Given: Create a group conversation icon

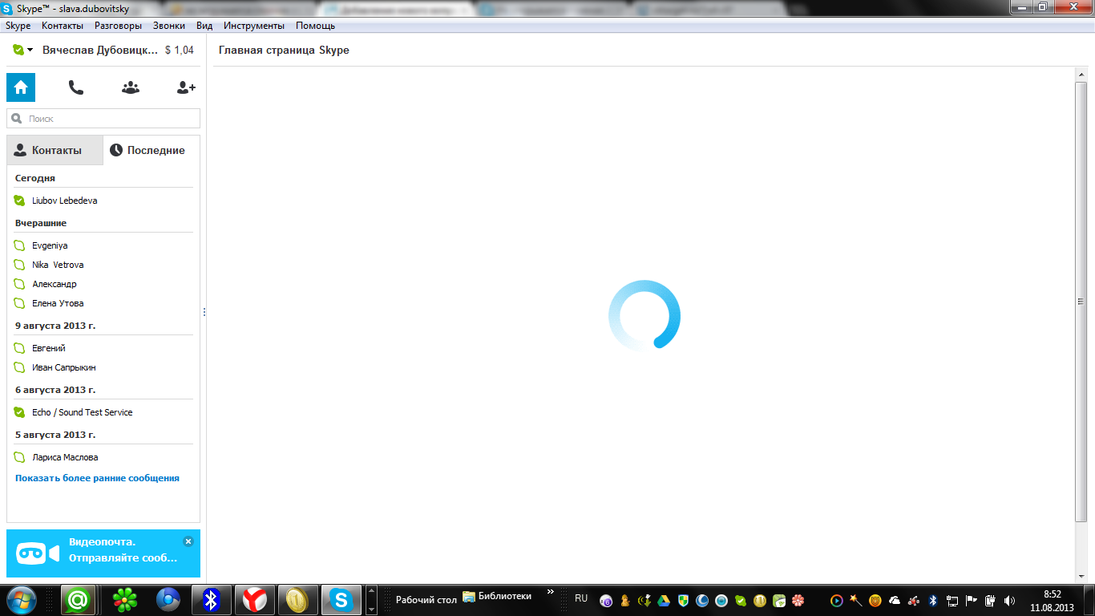Looking at the screenshot, I should tap(131, 87).
